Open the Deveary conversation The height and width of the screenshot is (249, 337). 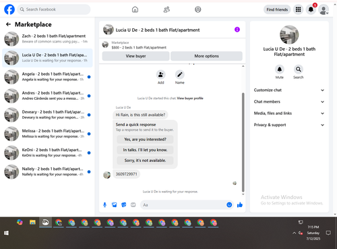tap(47, 115)
